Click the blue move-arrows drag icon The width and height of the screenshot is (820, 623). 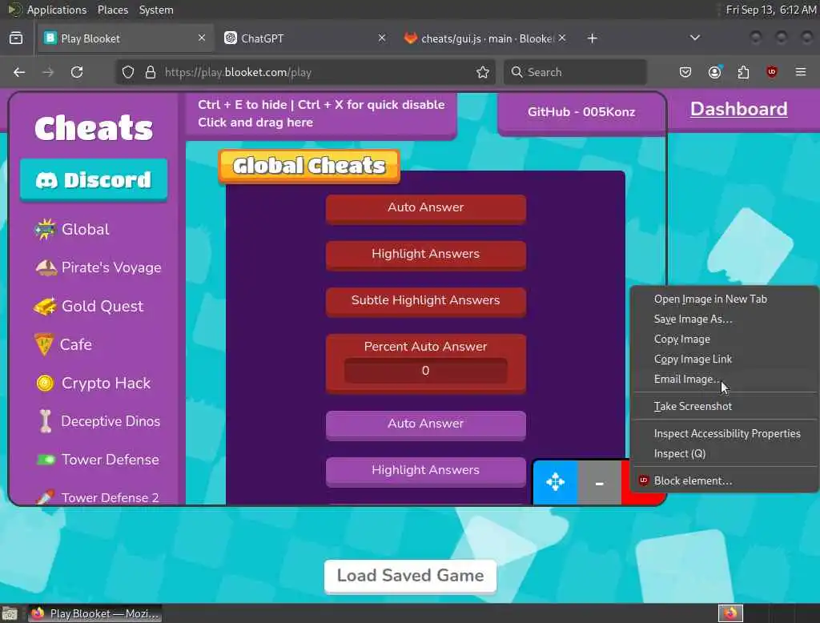(x=555, y=482)
